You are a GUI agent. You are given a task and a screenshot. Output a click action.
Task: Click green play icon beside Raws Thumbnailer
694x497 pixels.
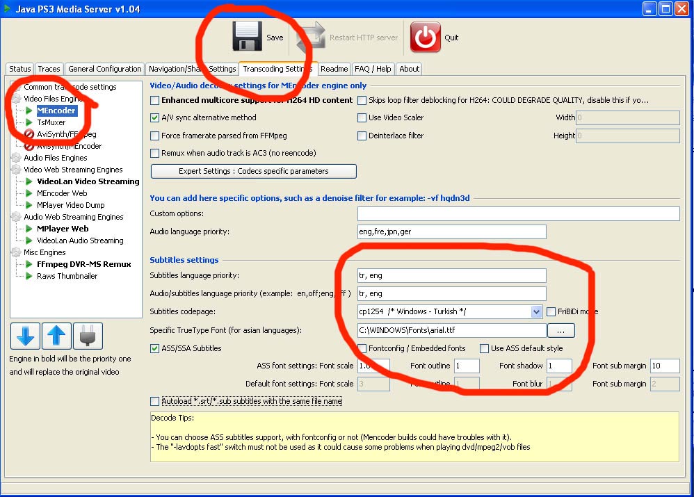coord(29,276)
